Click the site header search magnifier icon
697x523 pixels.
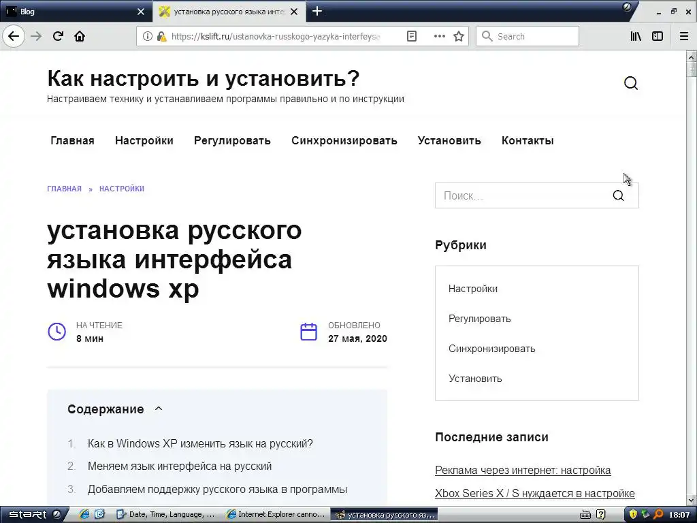[631, 83]
